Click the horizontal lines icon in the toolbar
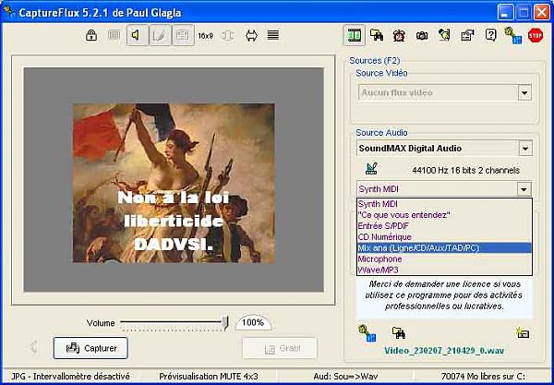This screenshot has width=554, height=385. click(273, 36)
